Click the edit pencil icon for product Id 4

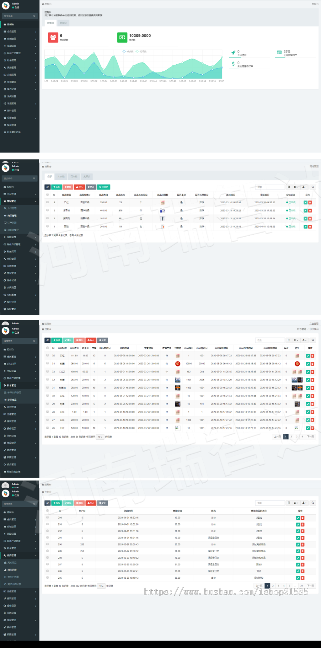tap(305, 203)
